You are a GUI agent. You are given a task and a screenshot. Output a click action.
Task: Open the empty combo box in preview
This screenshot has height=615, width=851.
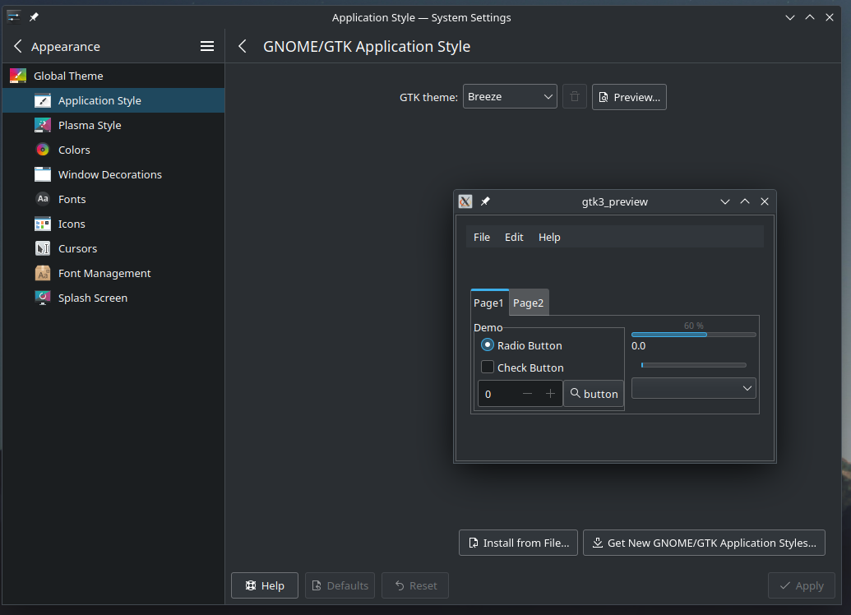pos(693,388)
